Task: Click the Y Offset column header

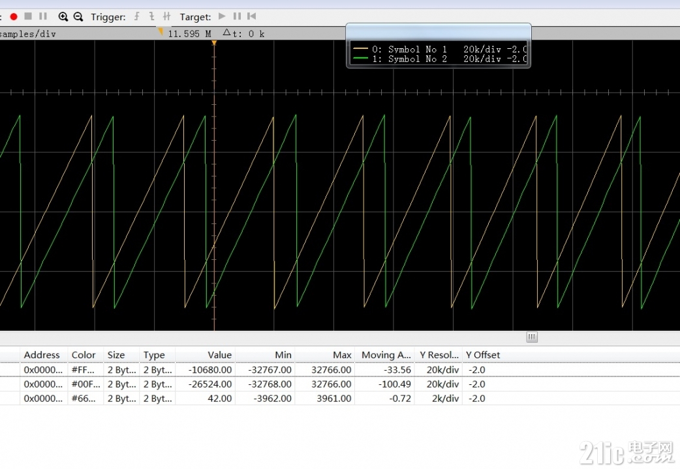Action: point(483,354)
